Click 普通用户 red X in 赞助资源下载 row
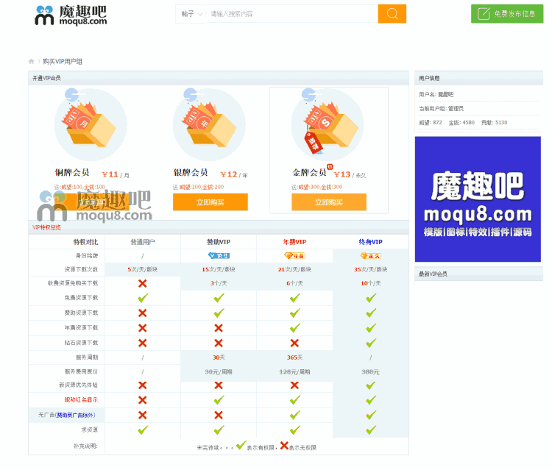This screenshot has width=552, height=470. (142, 313)
